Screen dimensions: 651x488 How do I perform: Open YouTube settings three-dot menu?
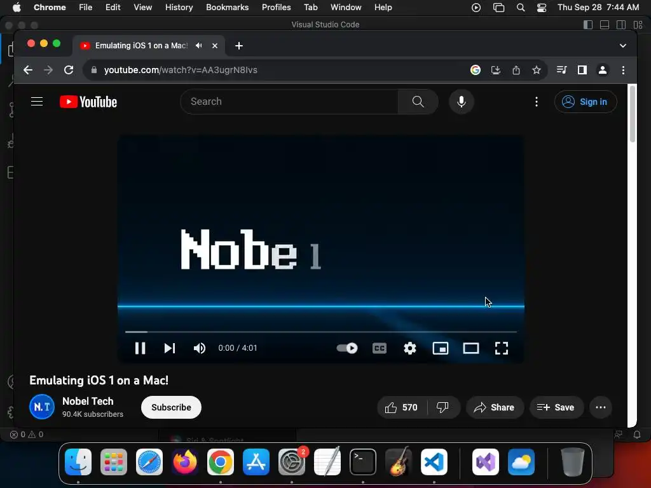click(537, 102)
